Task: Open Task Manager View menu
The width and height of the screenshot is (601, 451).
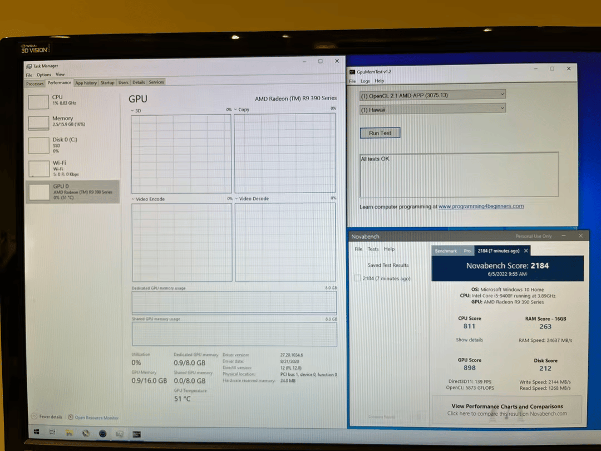Action: pyautogui.click(x=60, y=75)
